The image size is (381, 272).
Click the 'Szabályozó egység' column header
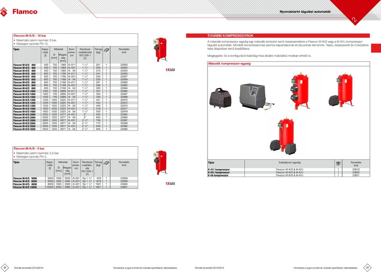289,162
